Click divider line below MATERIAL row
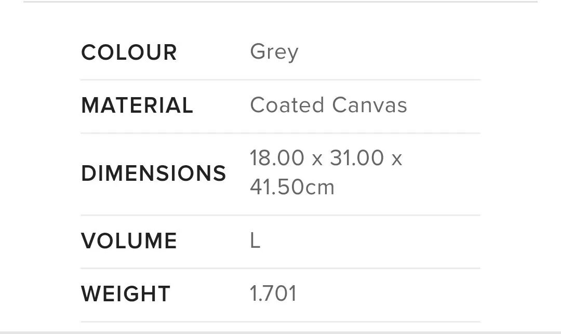This screenshot has width=561, height=334. coord(280,133)
